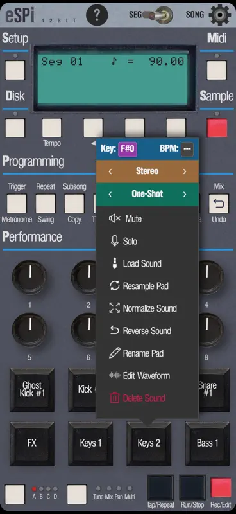The width and height of the screenshot is (236, 514).
Task: Click the microphone Solo icon
Action: [x=115, y=242]
